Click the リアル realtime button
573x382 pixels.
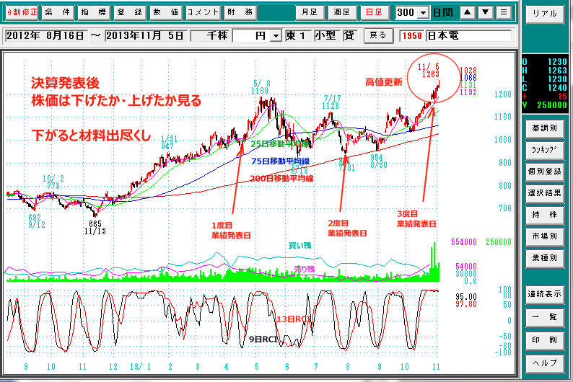pyautogui.click(x=545, y=14)
